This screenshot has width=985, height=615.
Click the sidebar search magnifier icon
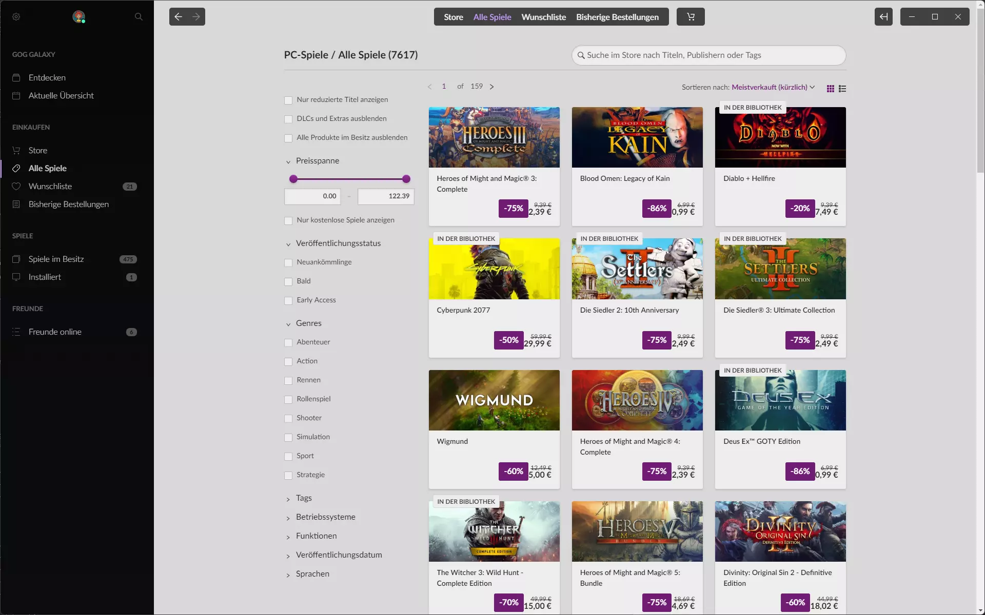[x=139, y=17]
